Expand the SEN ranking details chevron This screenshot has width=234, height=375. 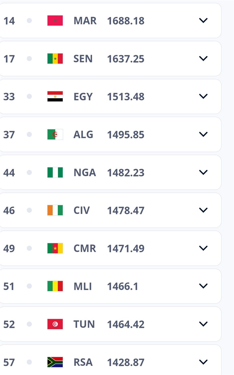pos(203,58)
